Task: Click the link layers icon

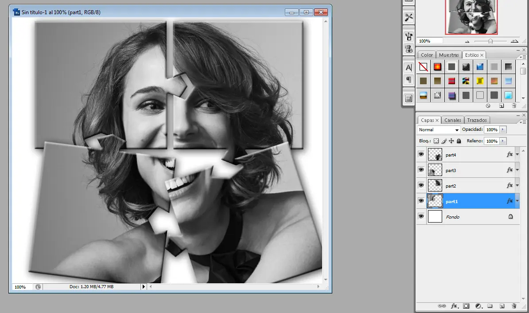Action: [x=442, y=306]
